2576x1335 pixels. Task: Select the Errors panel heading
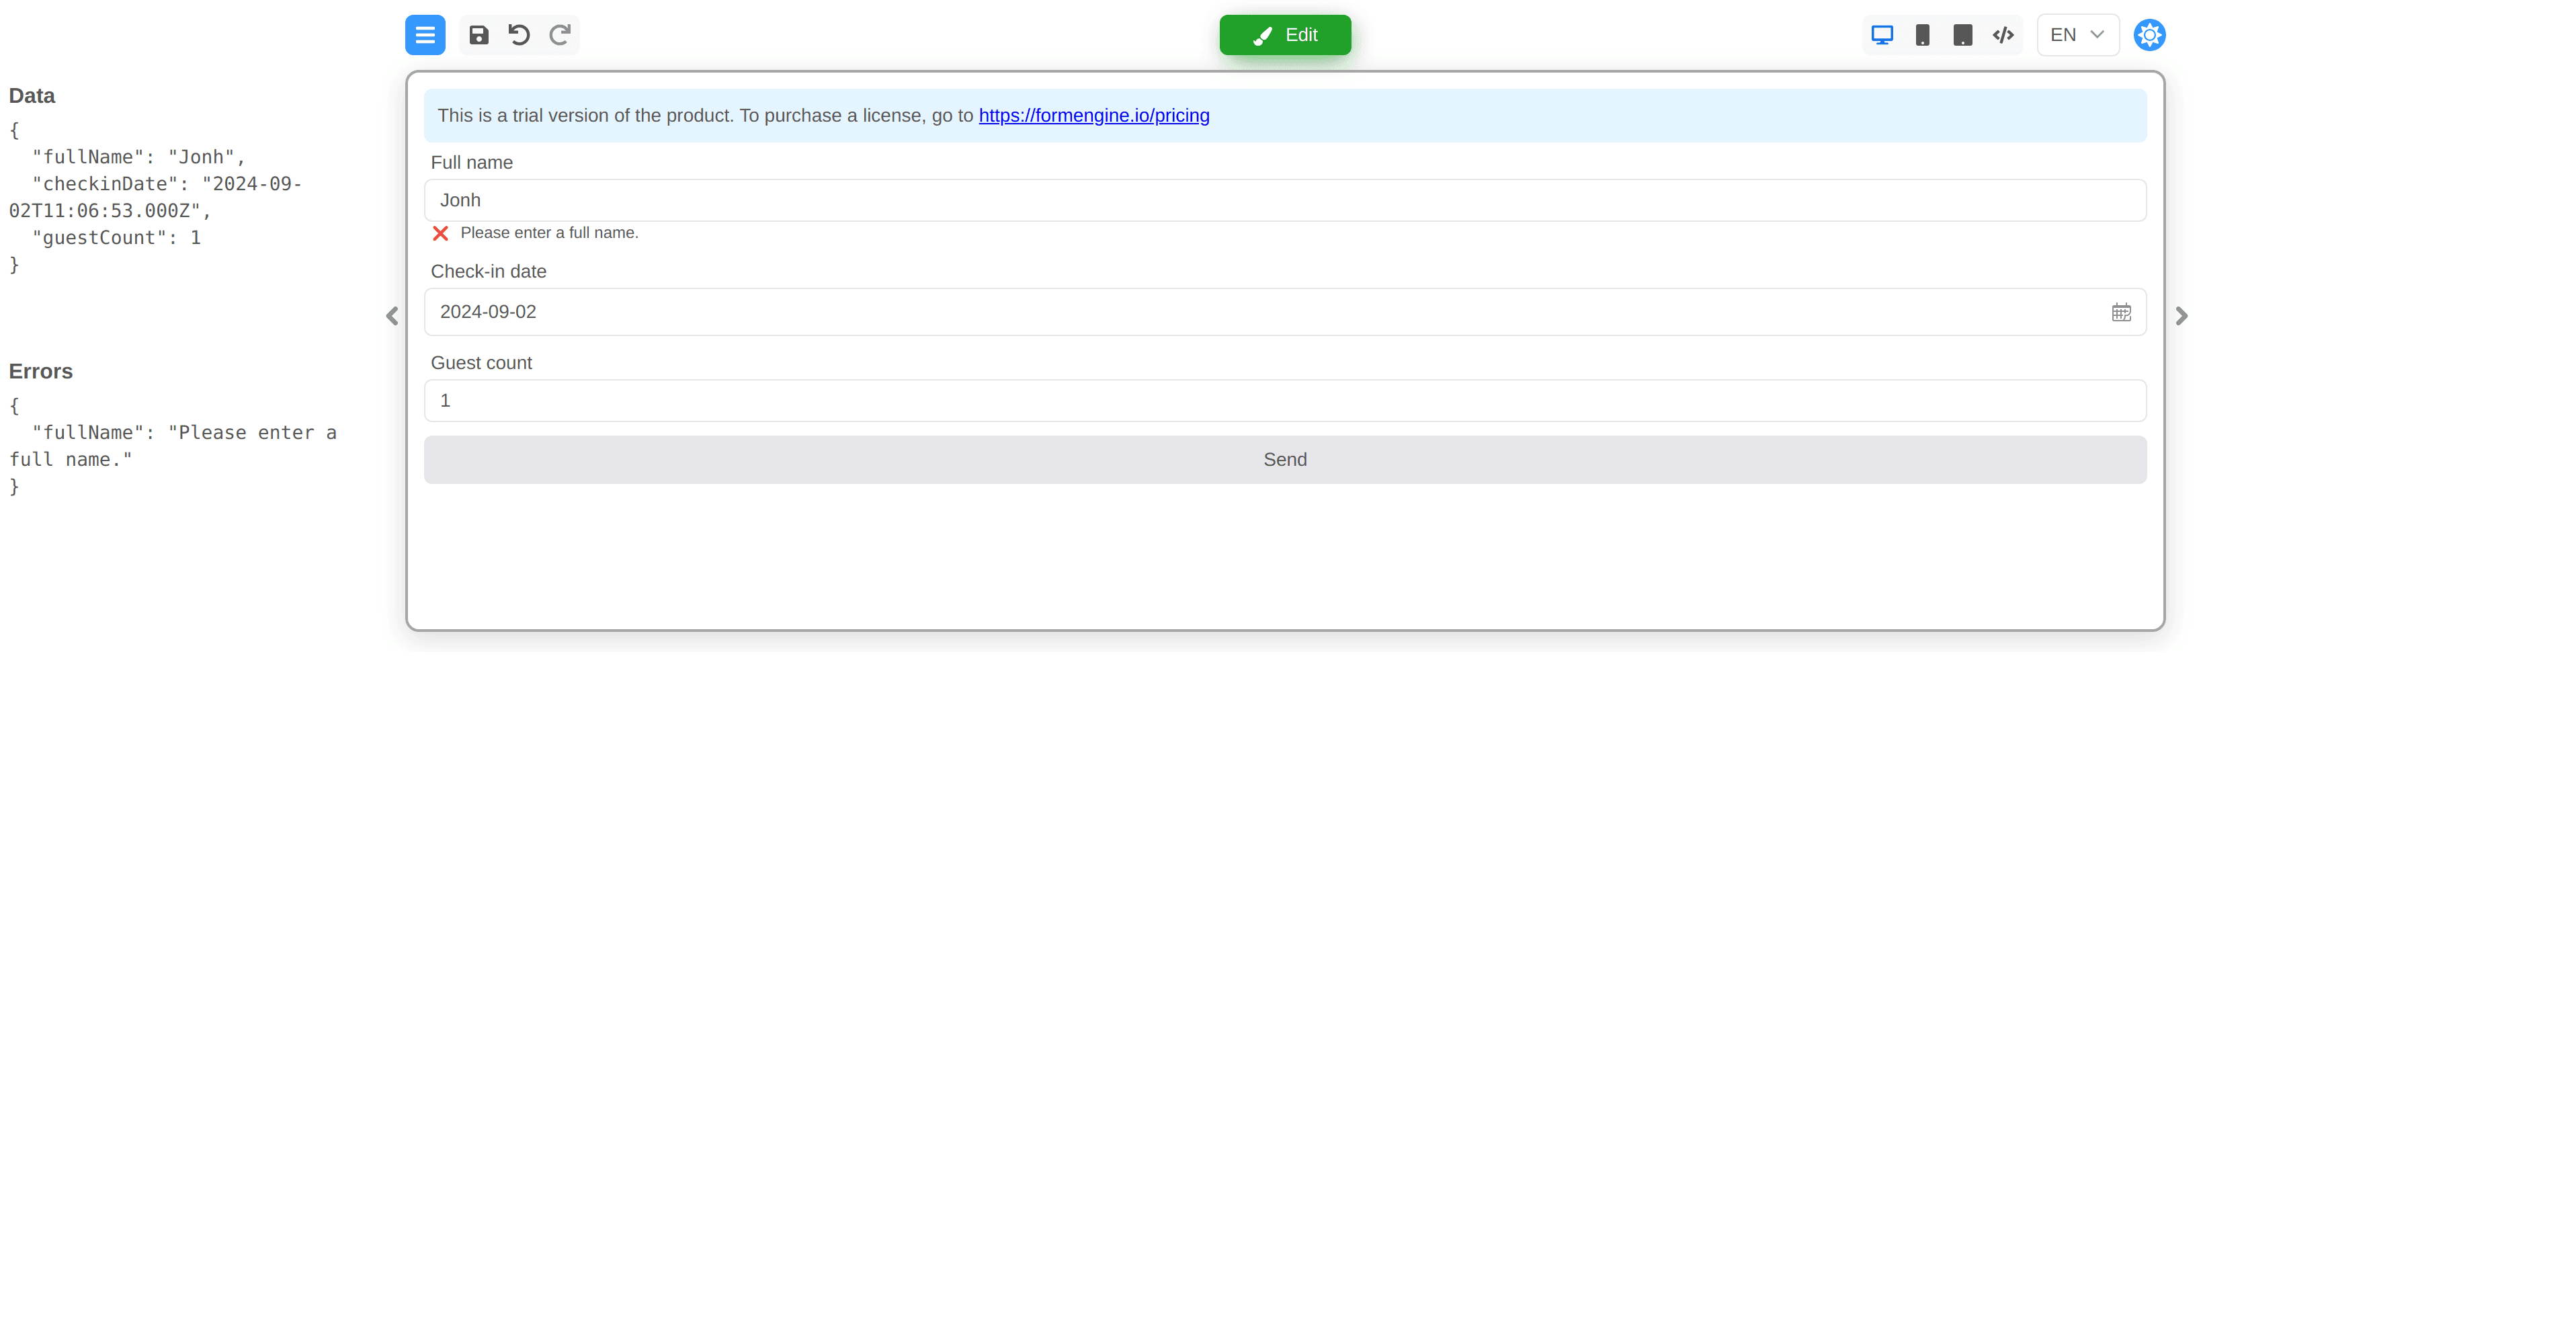coord(40,371)
